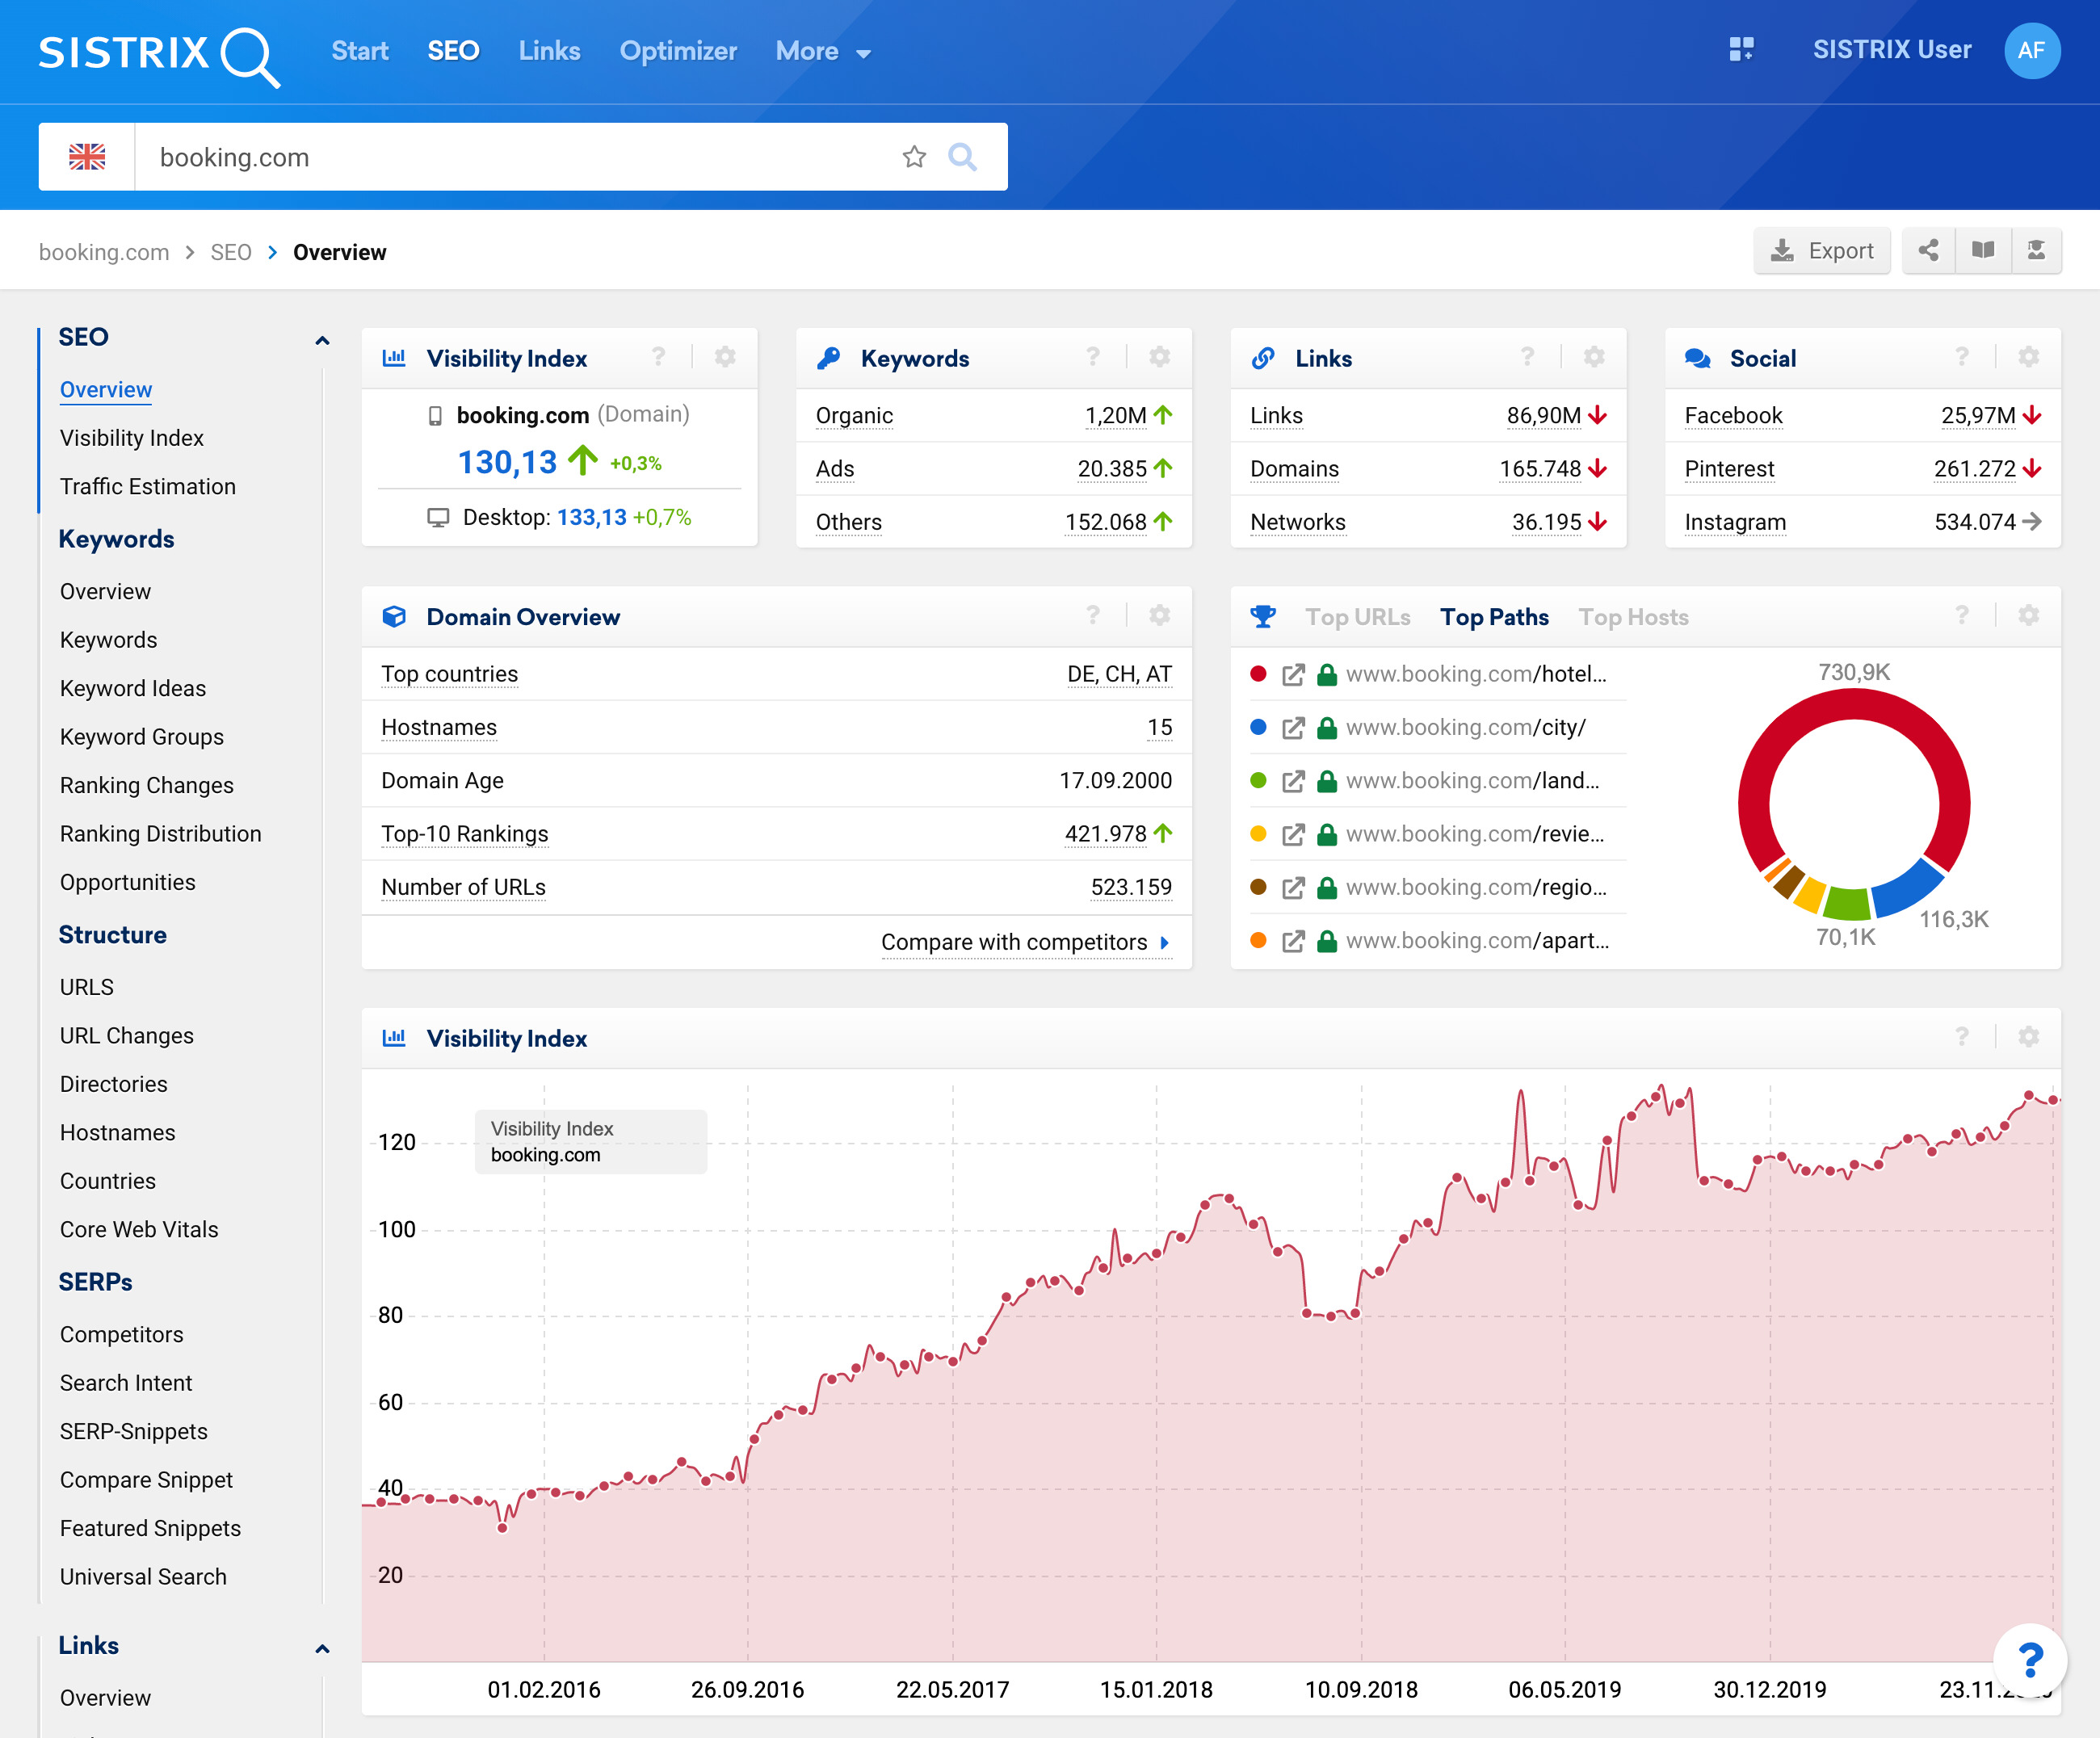Viewport: 2100px width, 1738px height.
Task: Open the AF user avatar menu
Action: 2031,50
